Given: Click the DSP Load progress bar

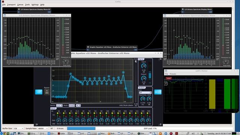Looking at the screenshot, I should click(x=150, y=128).
